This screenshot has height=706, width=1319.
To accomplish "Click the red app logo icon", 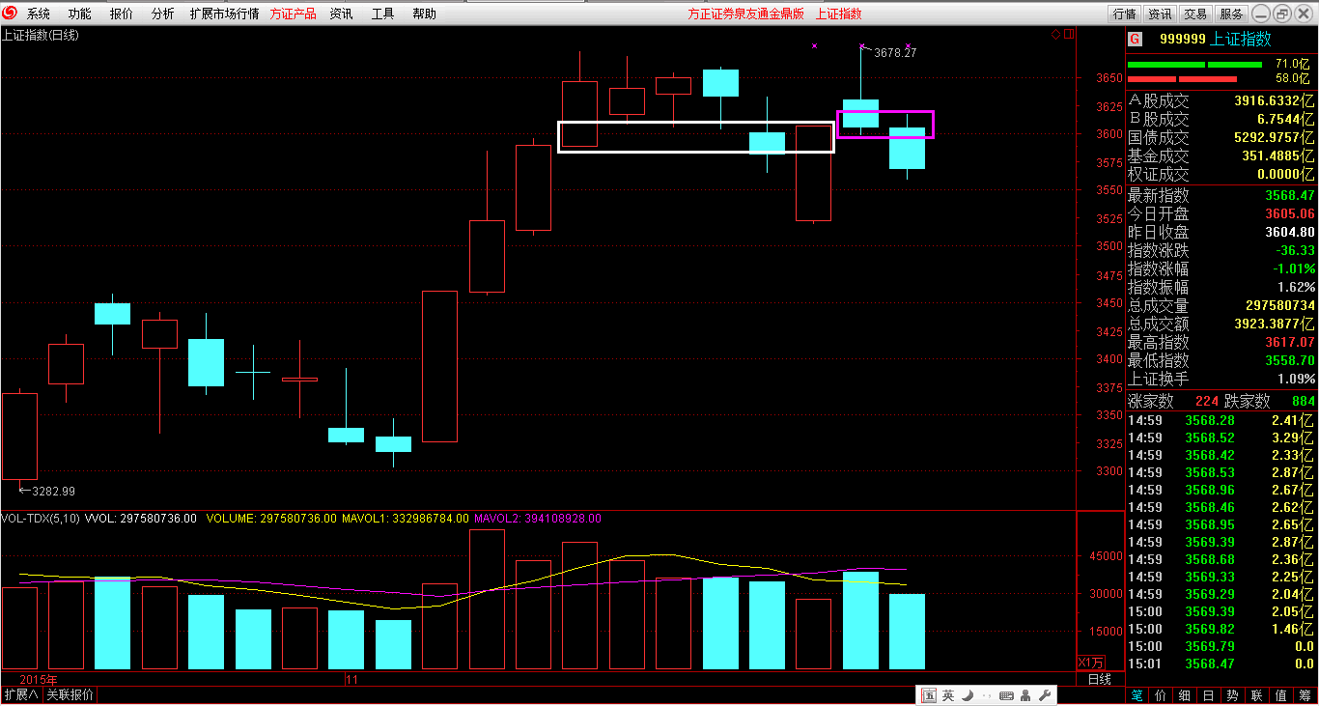I will point(11,14).
